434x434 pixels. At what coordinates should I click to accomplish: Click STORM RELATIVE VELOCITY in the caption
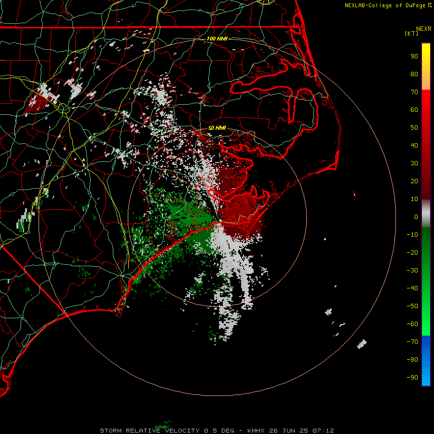149,431
